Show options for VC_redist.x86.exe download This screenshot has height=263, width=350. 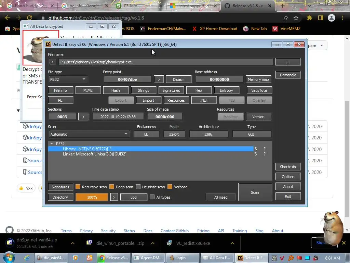click(x=232, y=243)
